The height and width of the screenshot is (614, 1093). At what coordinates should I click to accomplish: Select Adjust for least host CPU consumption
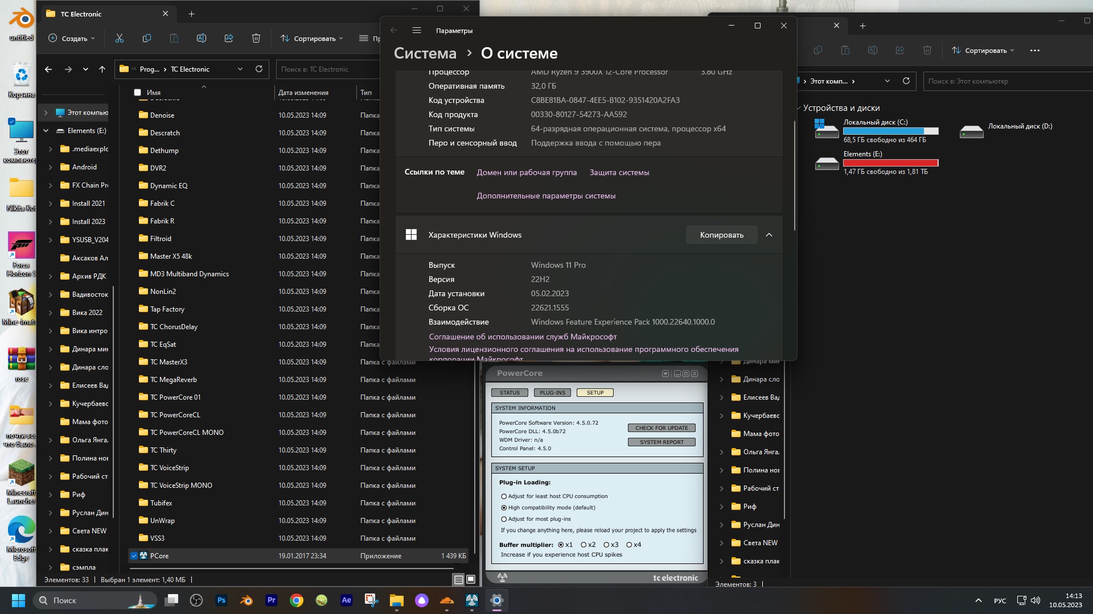504,496
